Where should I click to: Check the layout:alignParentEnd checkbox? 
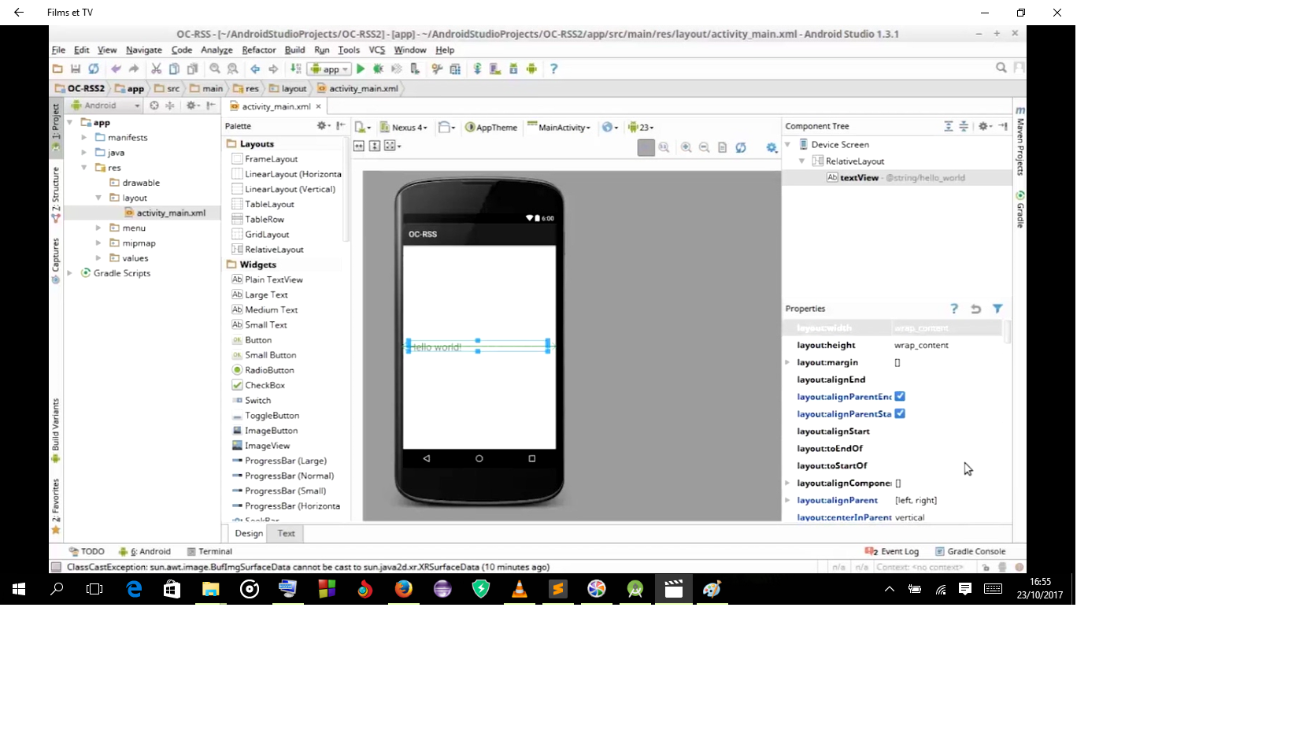(900, 397)
